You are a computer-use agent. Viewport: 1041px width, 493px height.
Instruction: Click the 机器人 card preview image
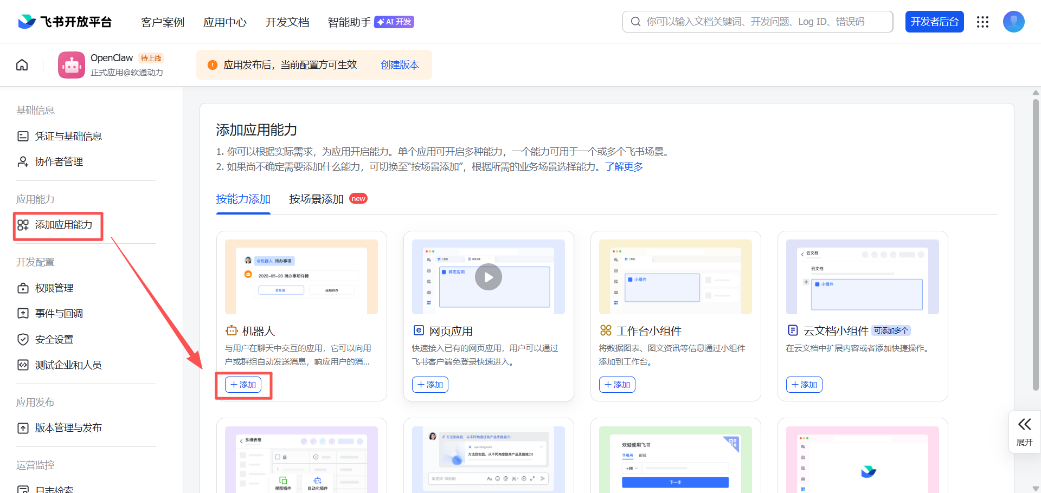[301, 277]
